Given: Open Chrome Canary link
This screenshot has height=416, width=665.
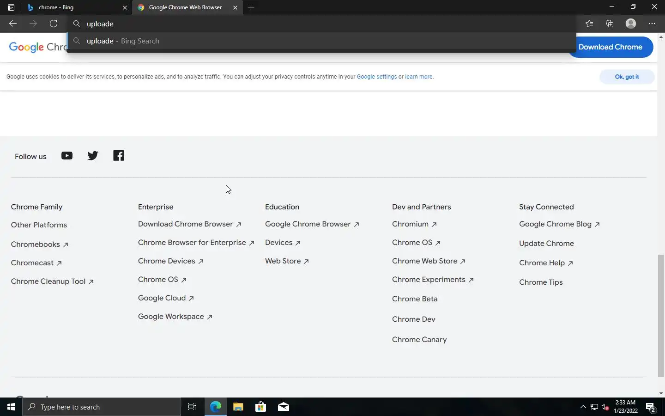Looking at the screenshot, I should [x=419, y=340].
